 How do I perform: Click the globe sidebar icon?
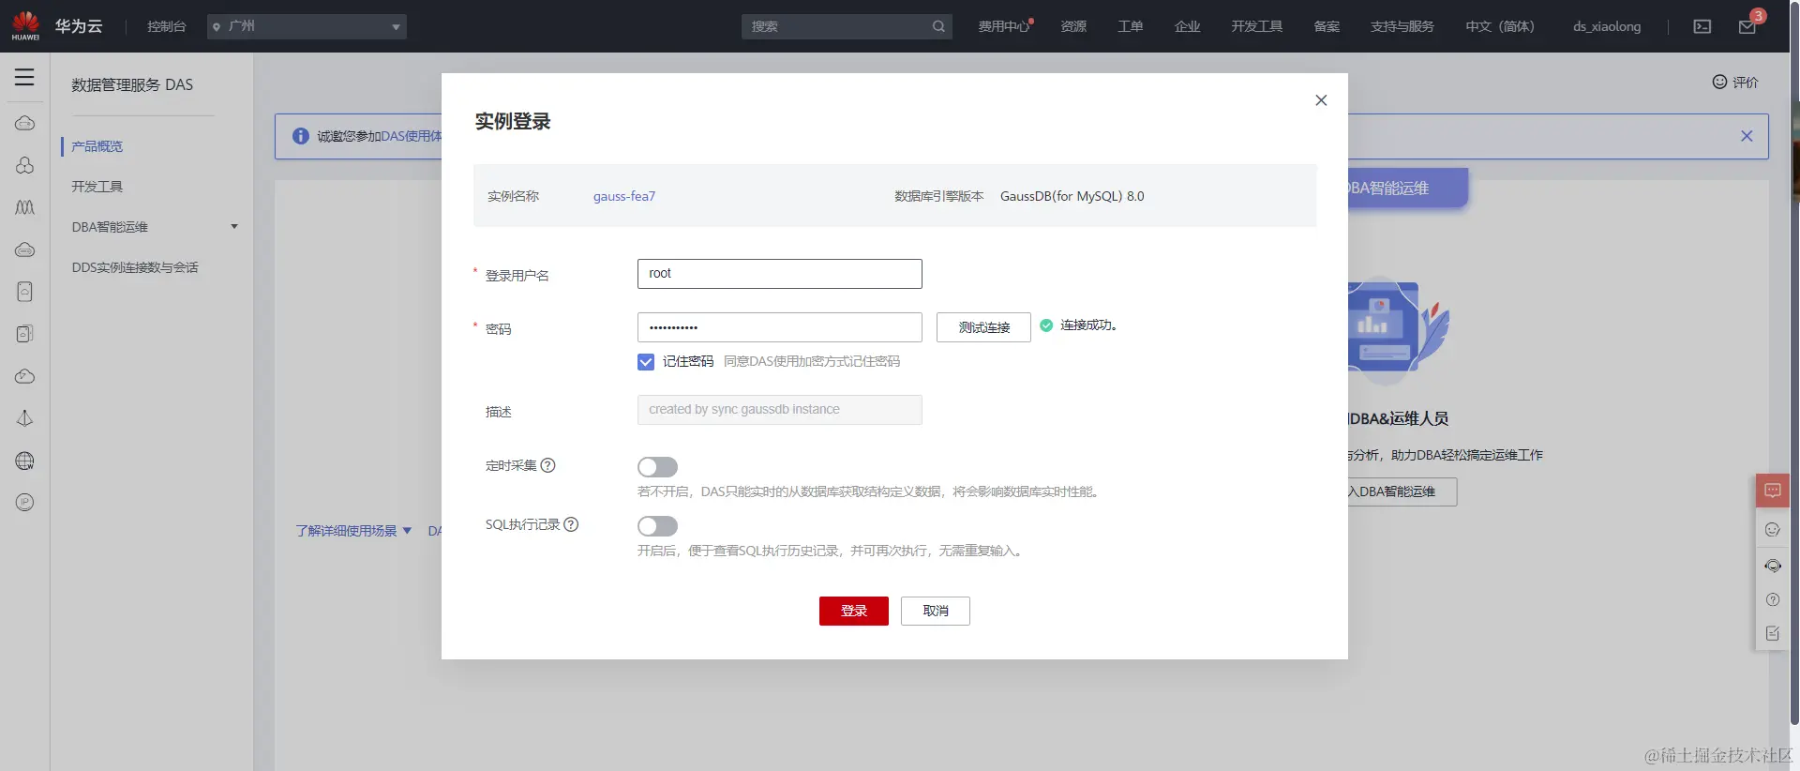(x=25, y=461)
